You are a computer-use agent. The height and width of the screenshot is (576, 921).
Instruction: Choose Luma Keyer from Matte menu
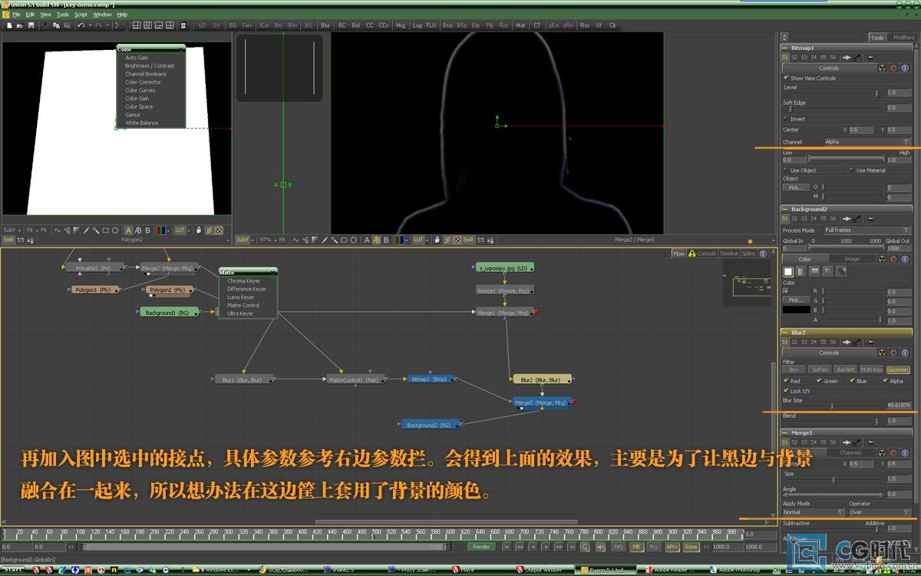(x=240, y=297)
